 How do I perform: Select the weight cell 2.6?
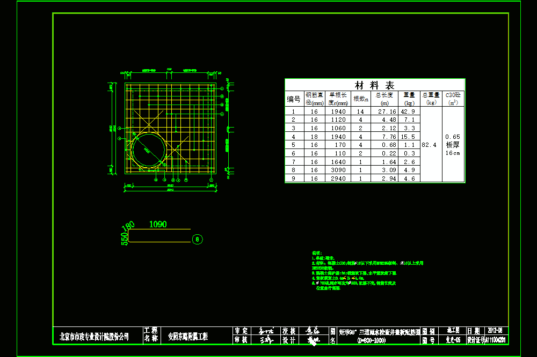pyautogui.click(x=410, y=162)
